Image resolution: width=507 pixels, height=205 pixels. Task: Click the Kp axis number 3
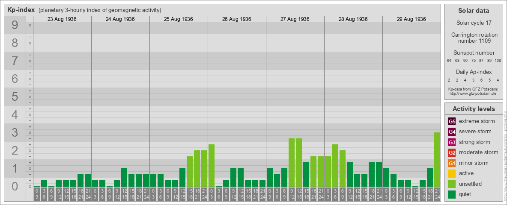(x=15, y=132)
